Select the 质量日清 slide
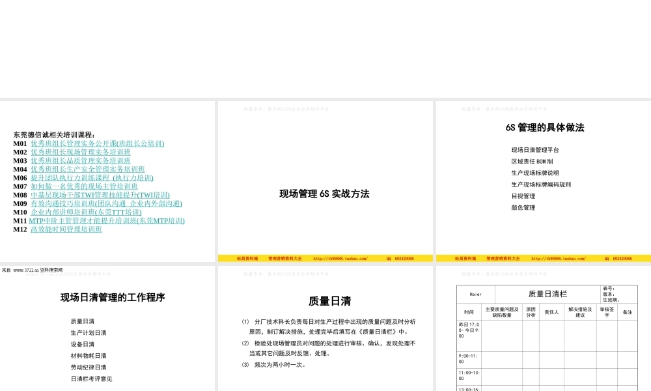Viewport: 651px width, 391px height. 330,301
